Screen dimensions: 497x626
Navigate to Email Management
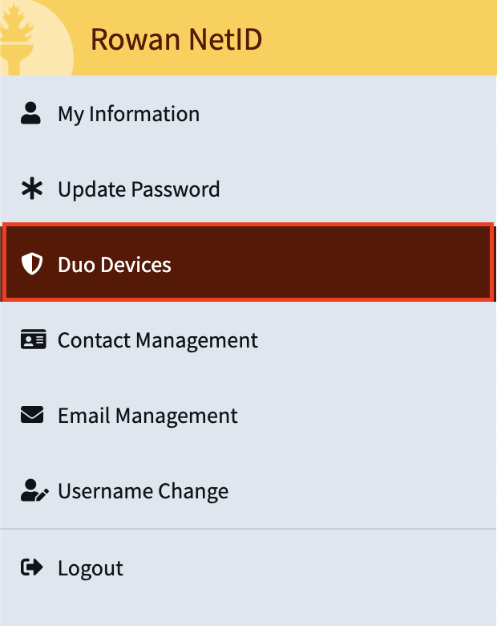(147, 416)
